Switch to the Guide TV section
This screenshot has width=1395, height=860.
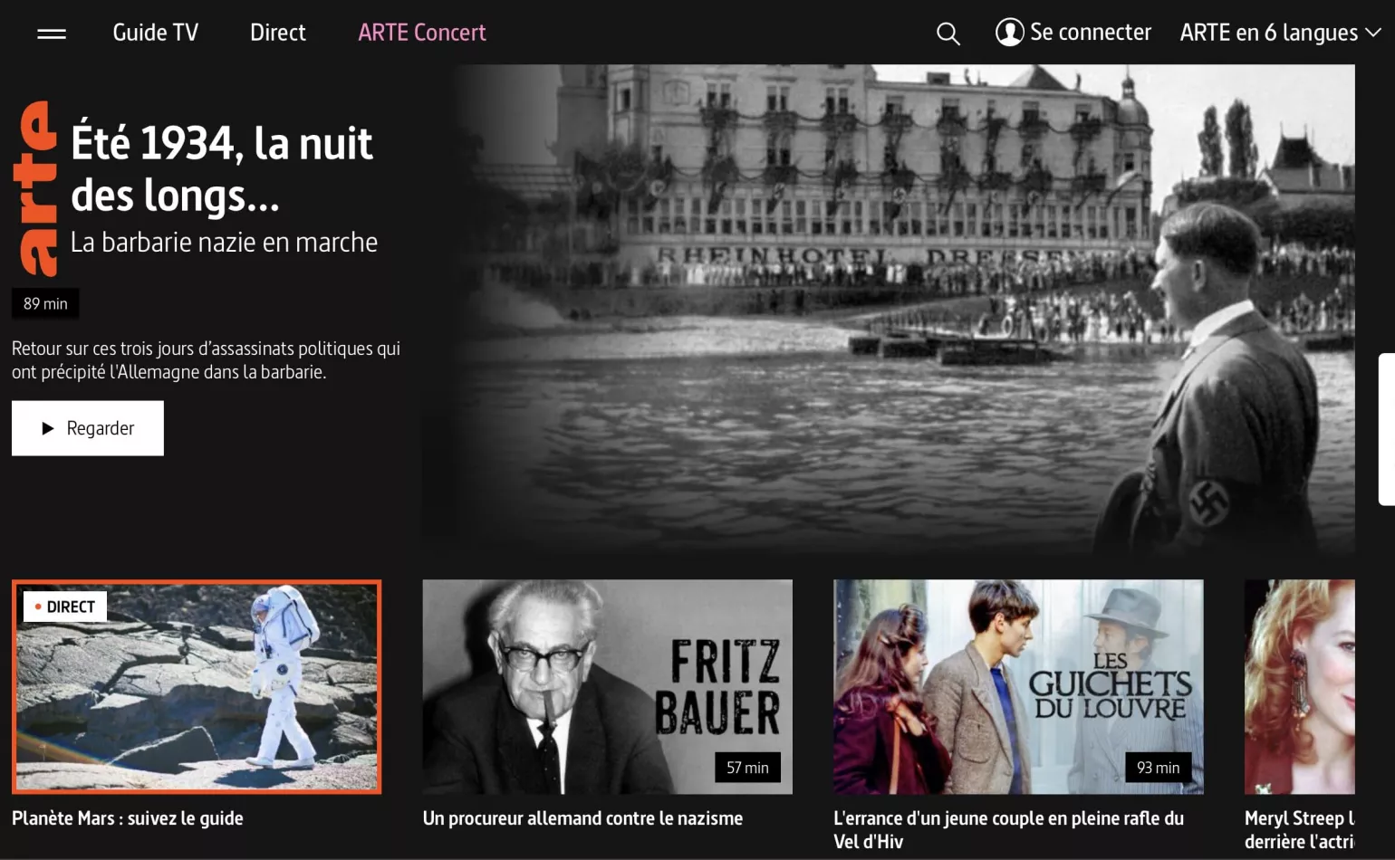point(155,33)
